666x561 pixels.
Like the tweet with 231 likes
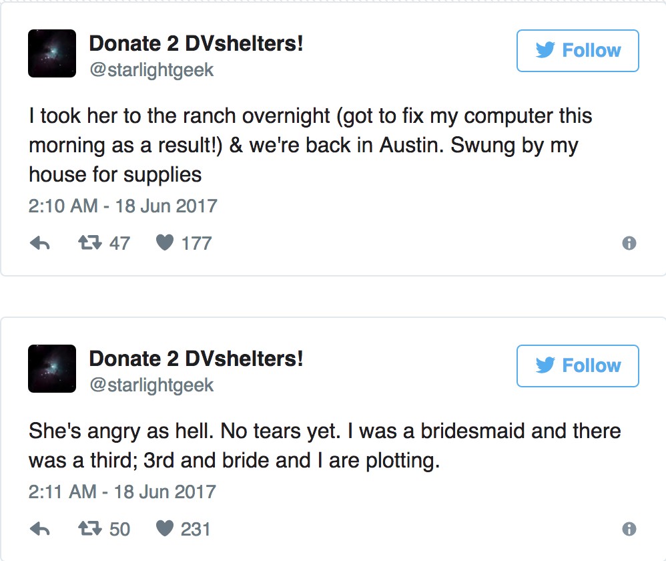165,530
